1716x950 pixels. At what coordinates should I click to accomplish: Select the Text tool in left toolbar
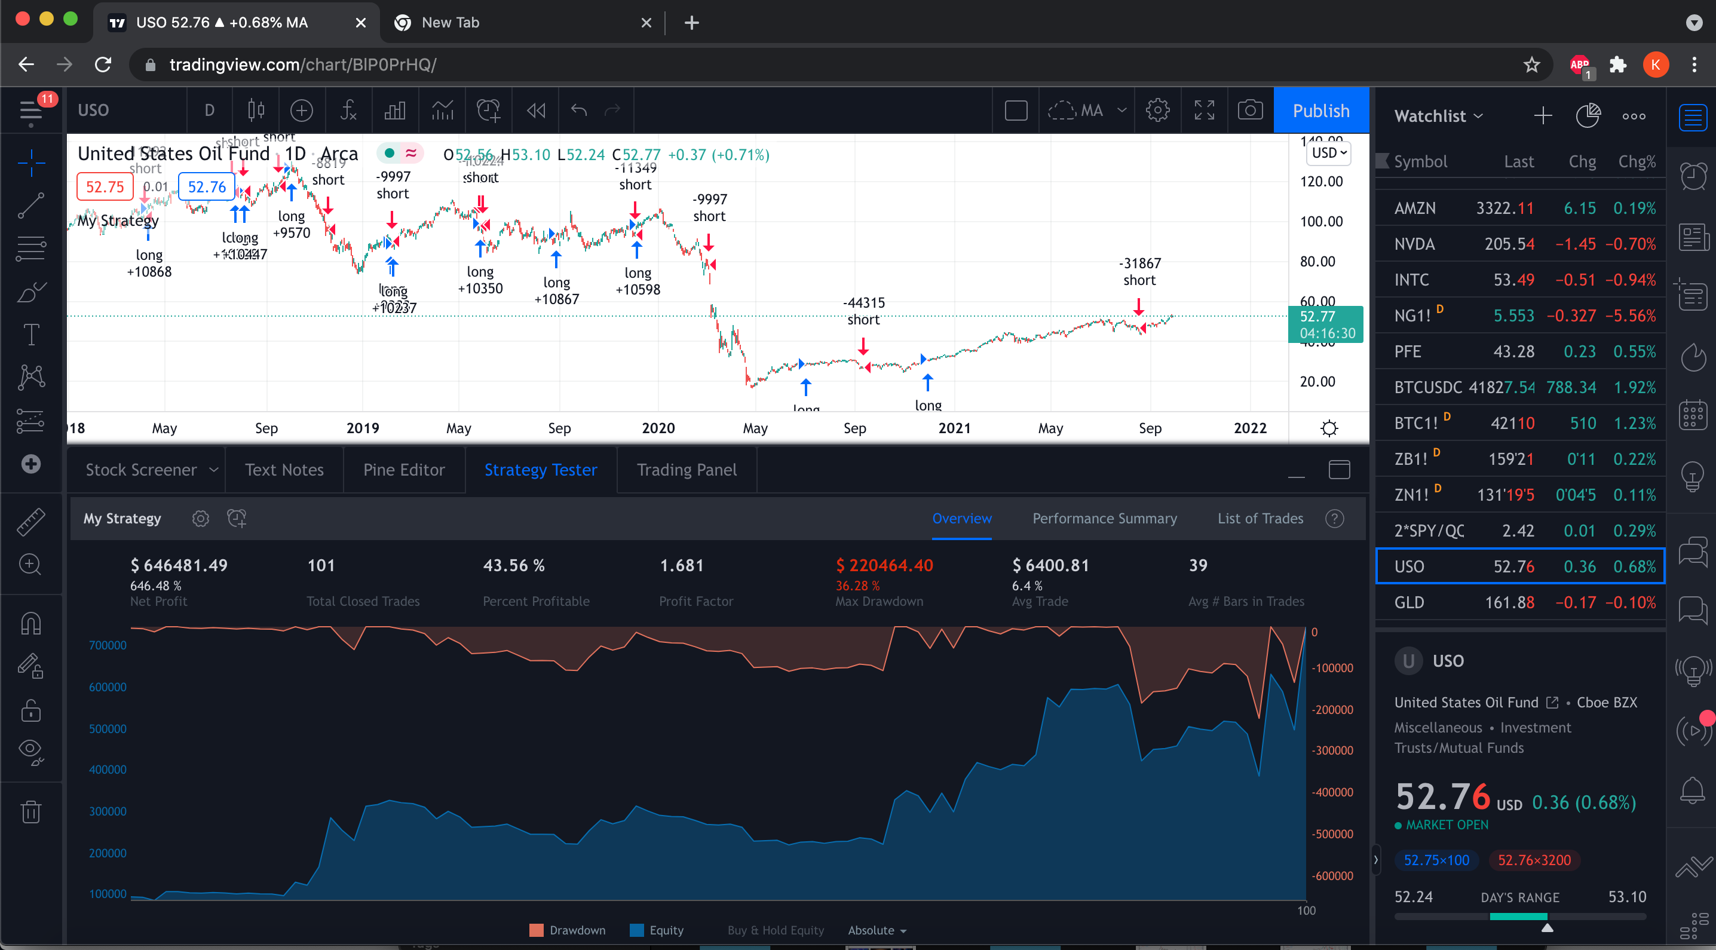click(x=30, y=335)
